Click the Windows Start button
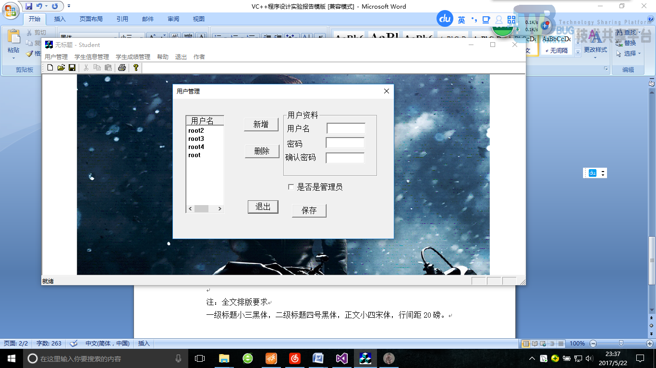The image size is (656, 368). (x=11, y=358)
